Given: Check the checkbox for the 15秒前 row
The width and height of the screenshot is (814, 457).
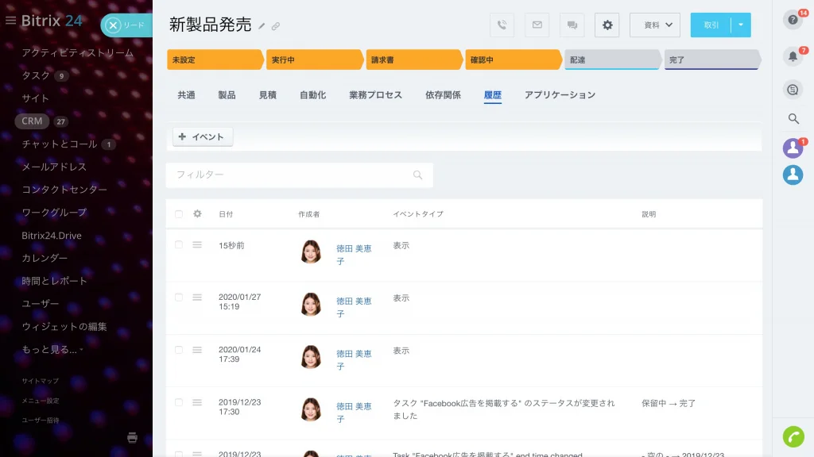Looking at the screenshot, I should click(179, 244).
